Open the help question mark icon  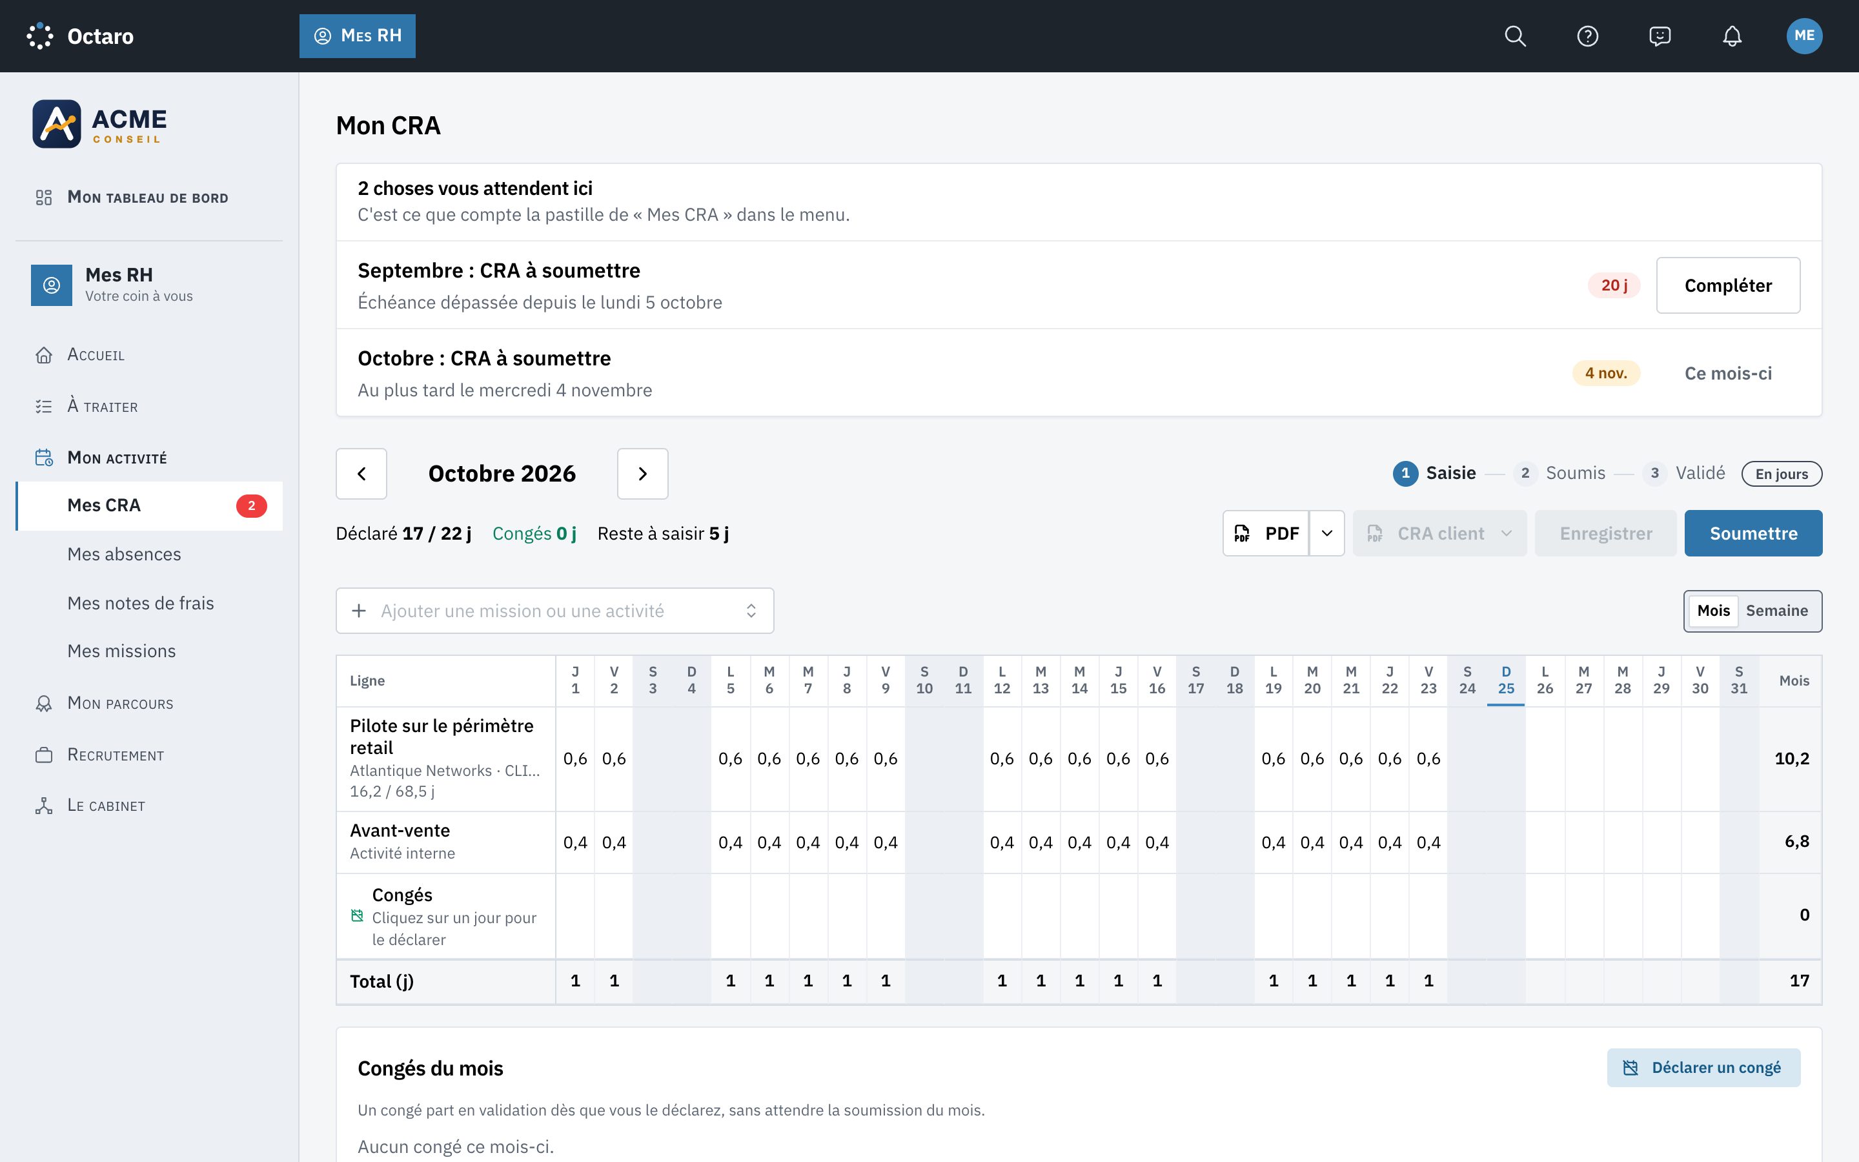tap(1587, 36)
